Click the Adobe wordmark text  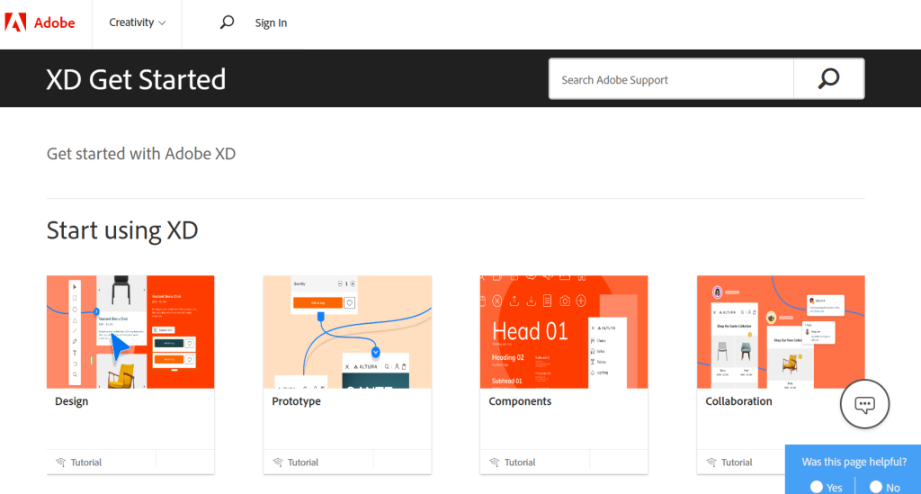[54, 22]
